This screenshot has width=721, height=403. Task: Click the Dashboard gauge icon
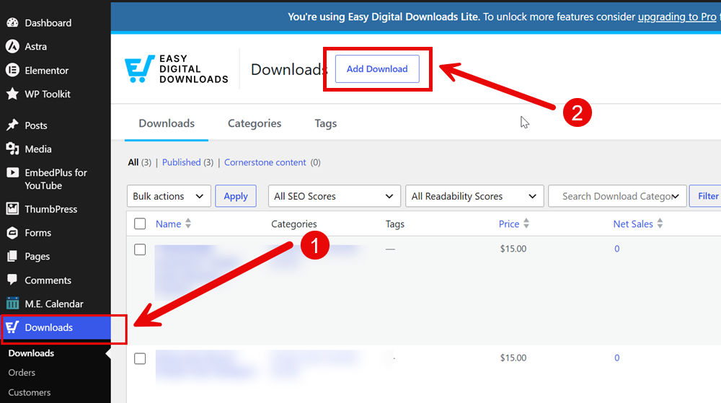pos(12,22)
